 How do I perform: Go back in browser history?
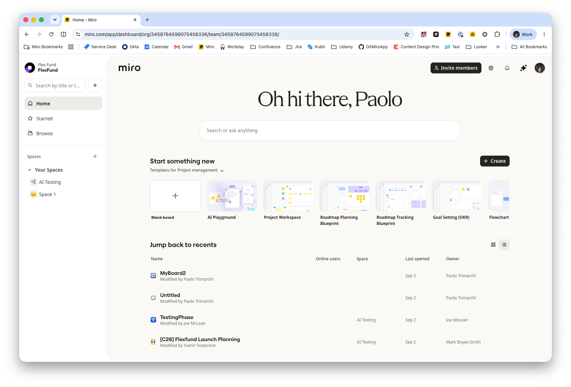27,34
